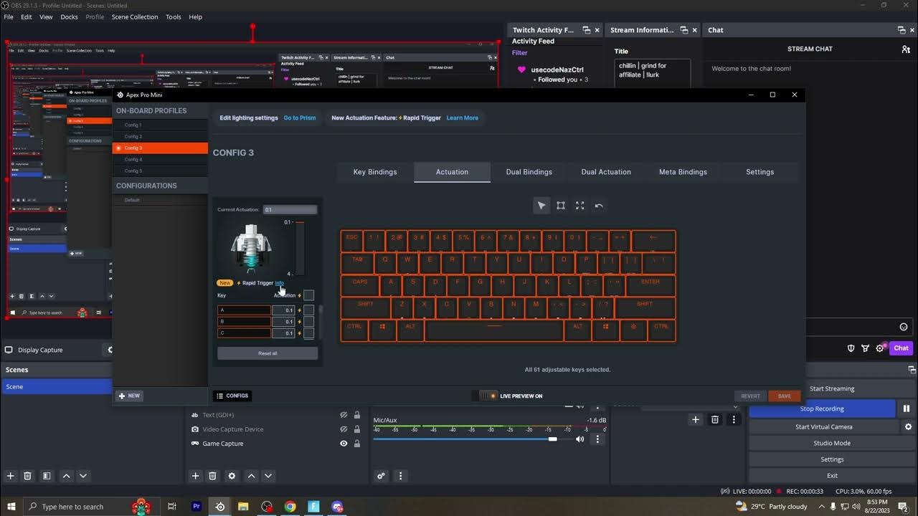The height and width of the screenshot is (516, 918).
Task: Click the Reset all button
Action: 268,353
